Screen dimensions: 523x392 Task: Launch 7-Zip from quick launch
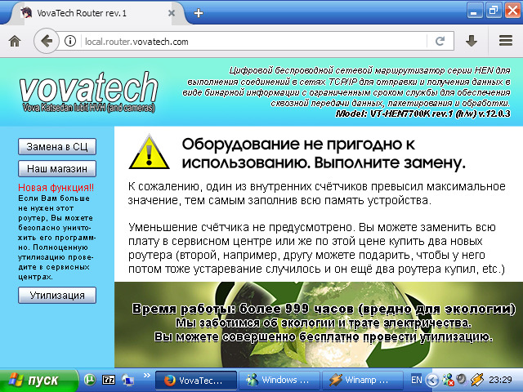pos(109,380)
